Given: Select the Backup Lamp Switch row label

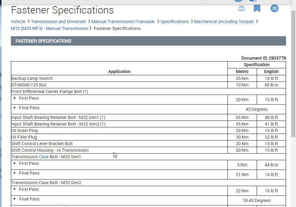Looking at the screenshot, I should [x=32, y=78].
